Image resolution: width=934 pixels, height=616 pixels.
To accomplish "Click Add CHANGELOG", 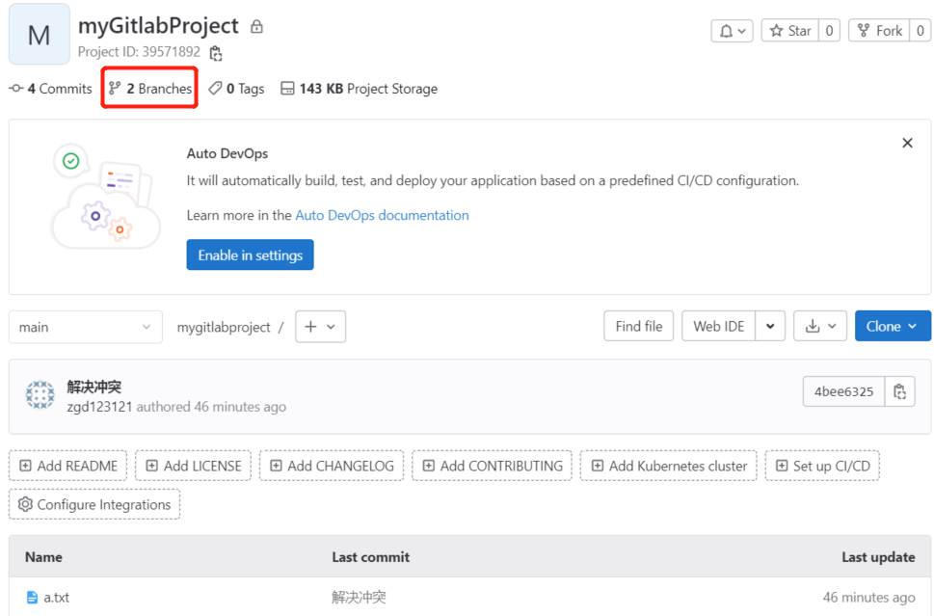I will tap(332, 466).
